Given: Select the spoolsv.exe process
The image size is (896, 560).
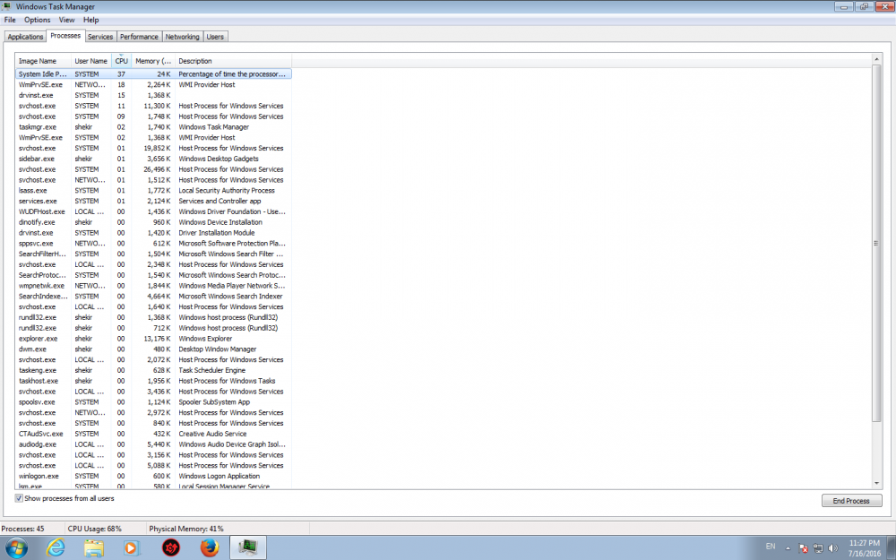Looking at the screenshot, I should click(x=153, y=401).
